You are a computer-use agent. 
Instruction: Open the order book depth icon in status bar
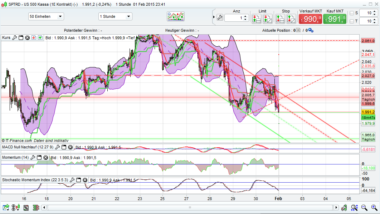click(36, 207)
